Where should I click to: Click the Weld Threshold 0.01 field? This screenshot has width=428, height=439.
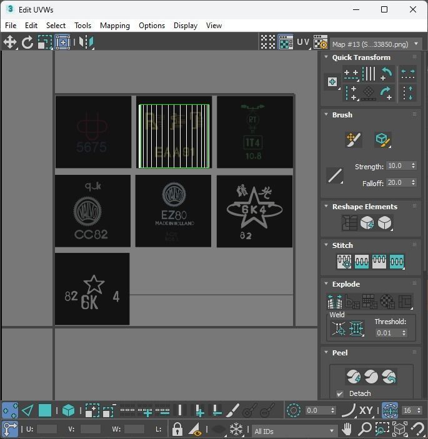pos(388,333)
